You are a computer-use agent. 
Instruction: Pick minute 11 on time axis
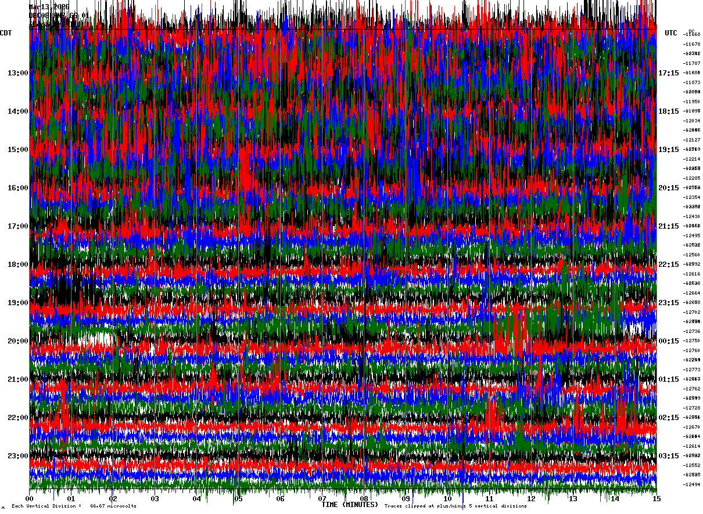[490, 498]
